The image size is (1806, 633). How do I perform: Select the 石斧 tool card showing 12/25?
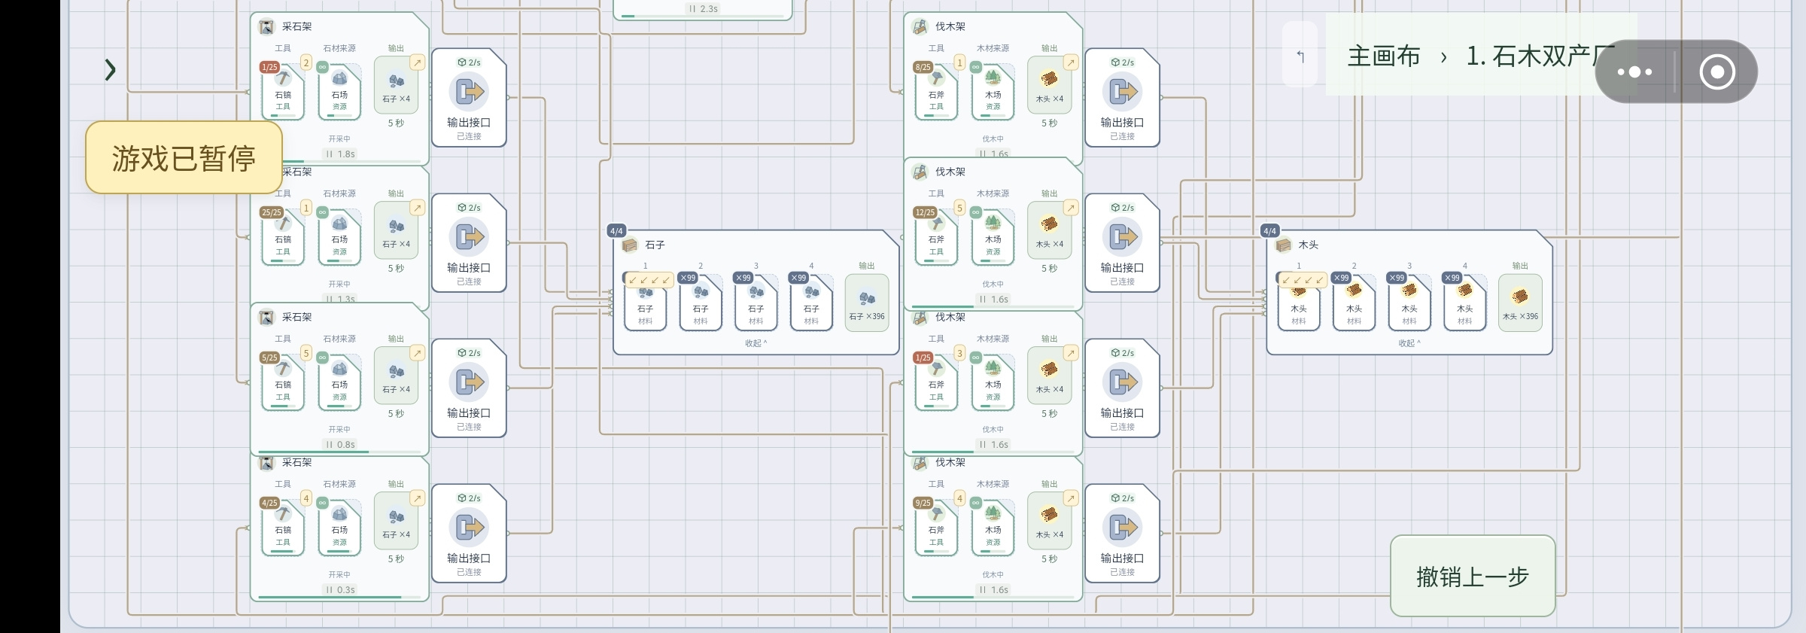pos(936,237)
